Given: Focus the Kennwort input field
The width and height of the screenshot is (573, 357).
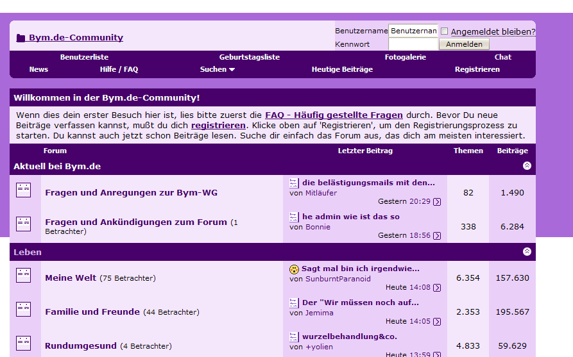Looking at the screenshot, I should [413, 44].
